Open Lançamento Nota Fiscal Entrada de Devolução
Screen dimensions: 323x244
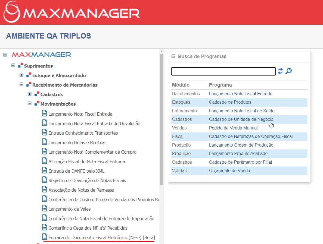(94, 123)
